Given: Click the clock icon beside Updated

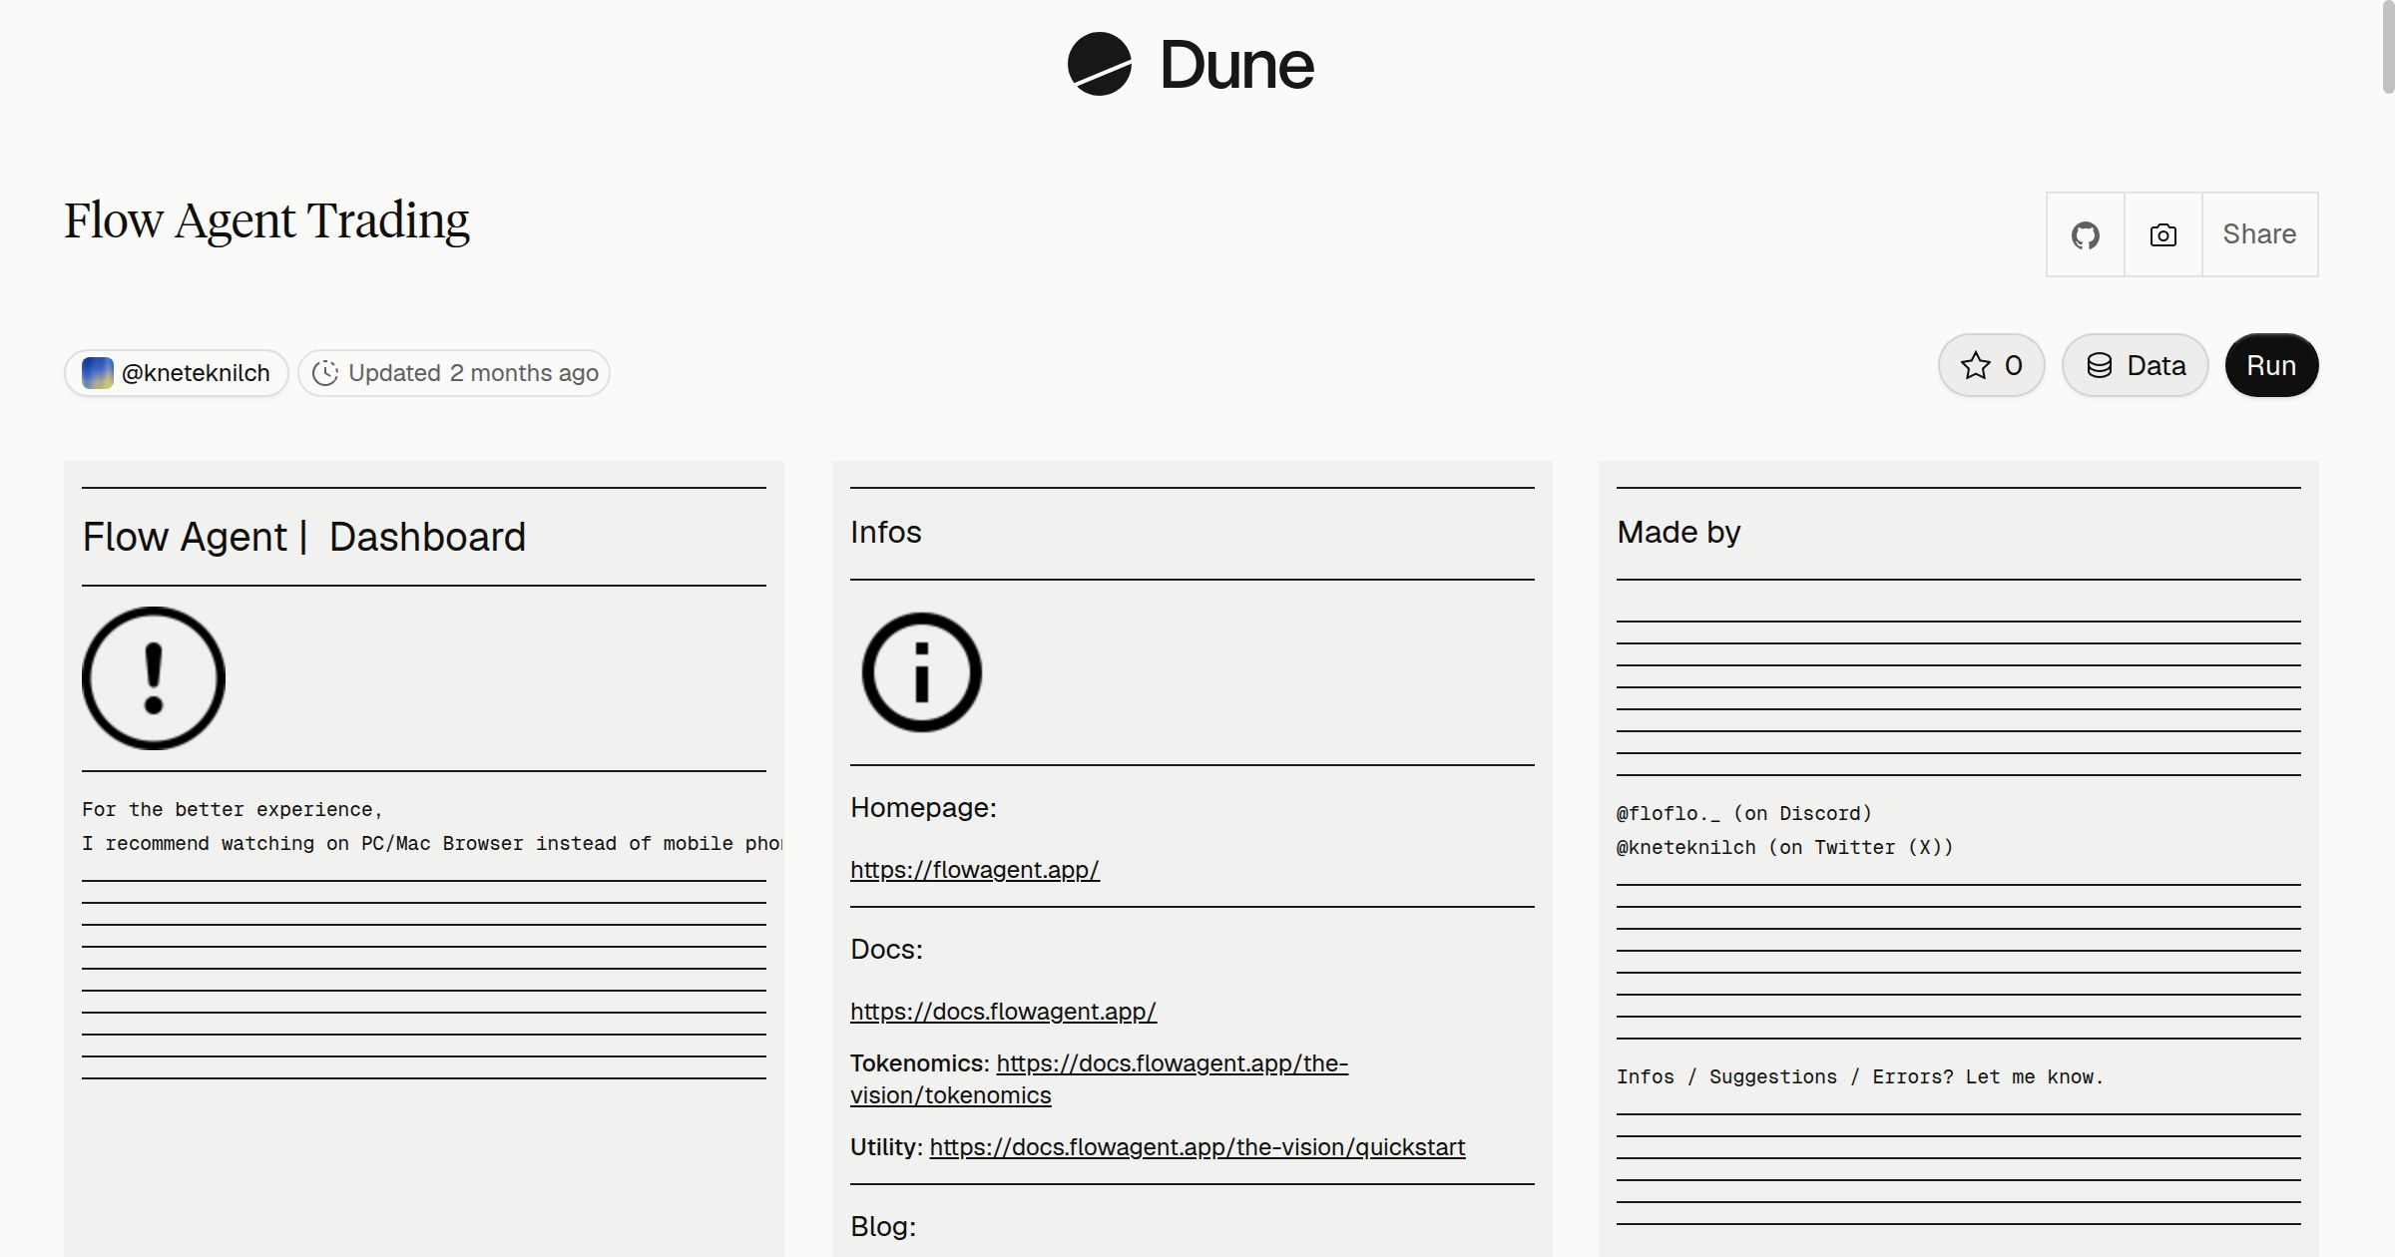Looking at the screenshot, I should pos(325,373).
